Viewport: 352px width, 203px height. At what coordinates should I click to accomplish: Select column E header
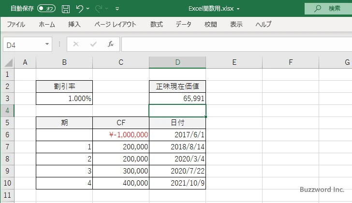click(234, 62)
